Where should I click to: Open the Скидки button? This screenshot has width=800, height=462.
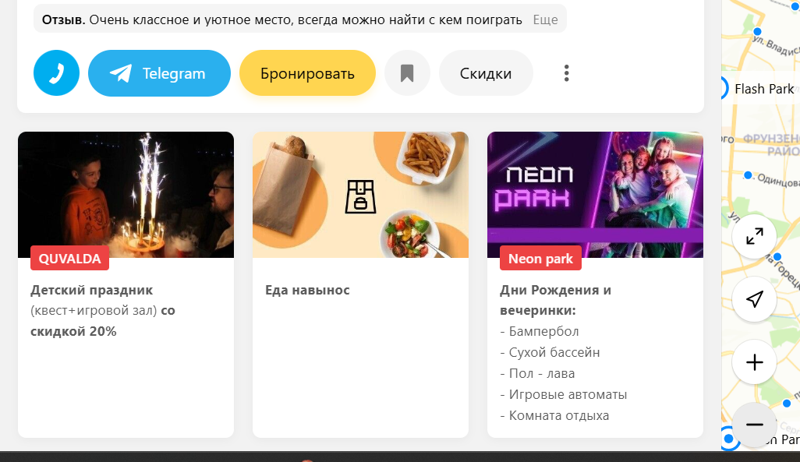(486, 73)
